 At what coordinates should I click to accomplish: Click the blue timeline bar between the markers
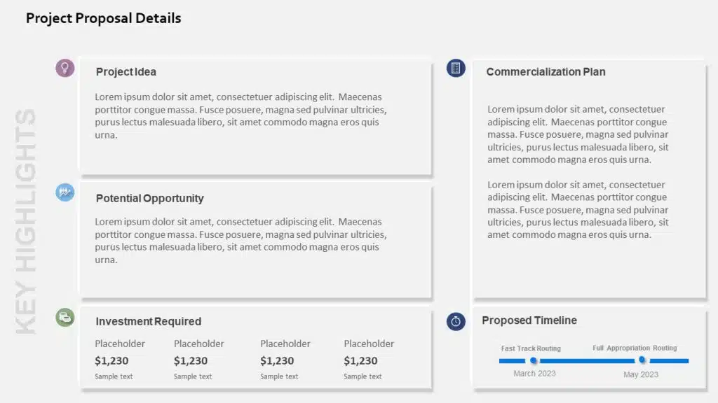pyautogui.click(x=588, y=361)
